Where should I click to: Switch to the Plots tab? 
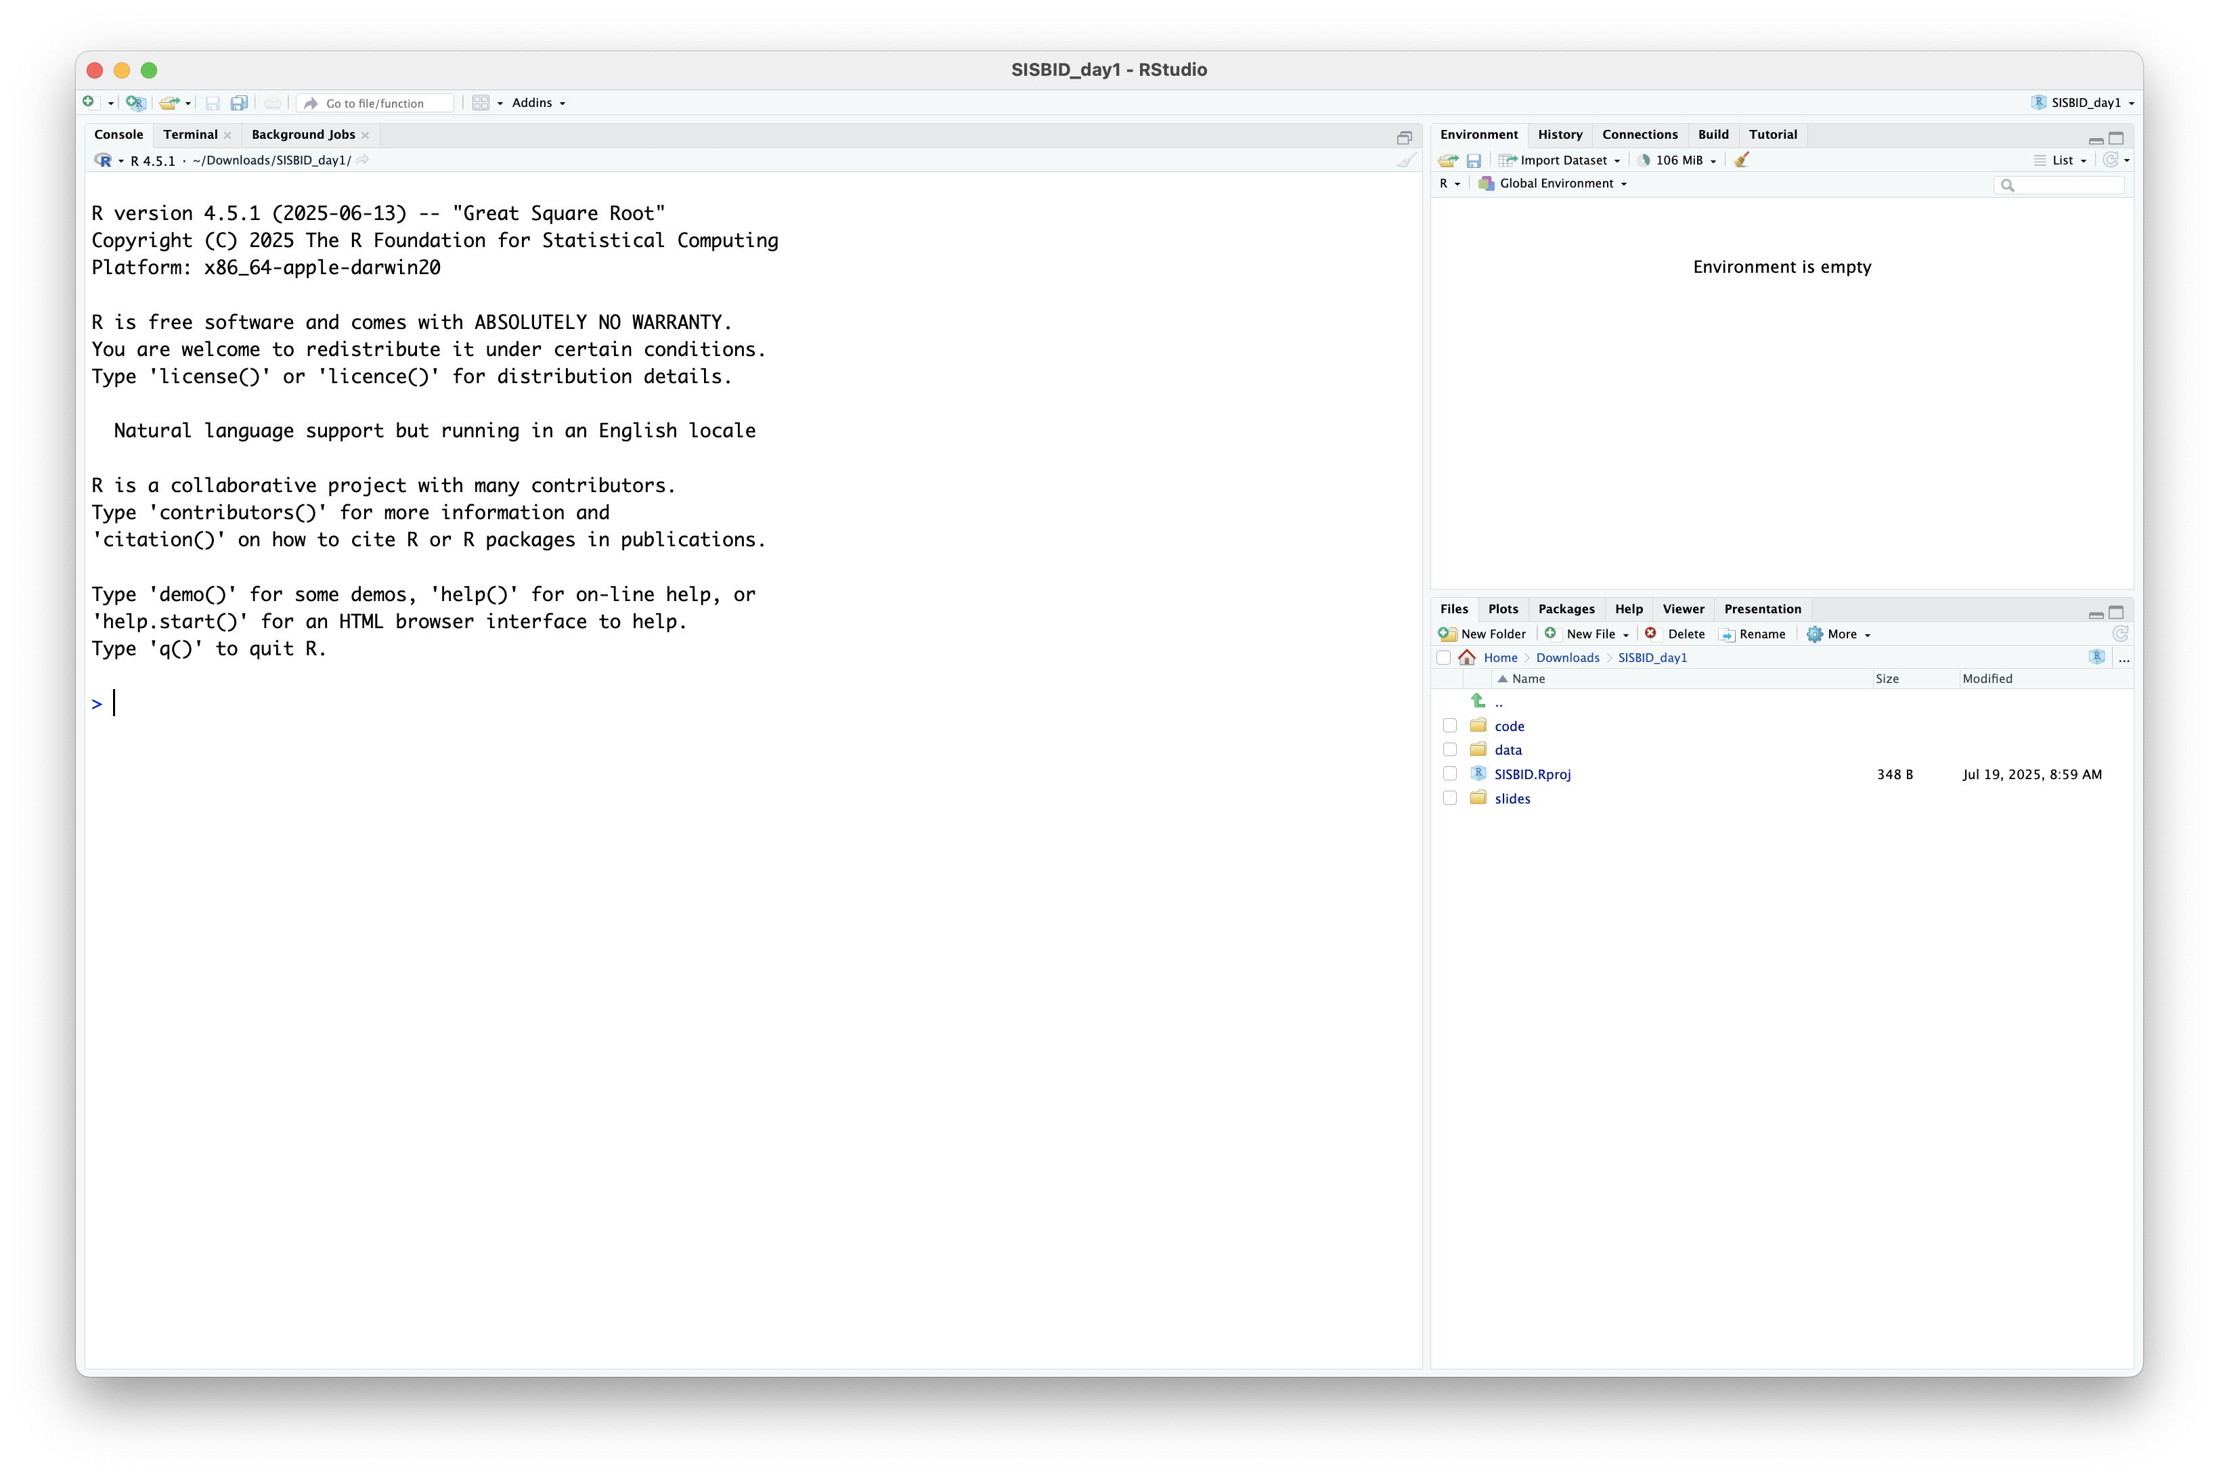[x=1503, y=609]
